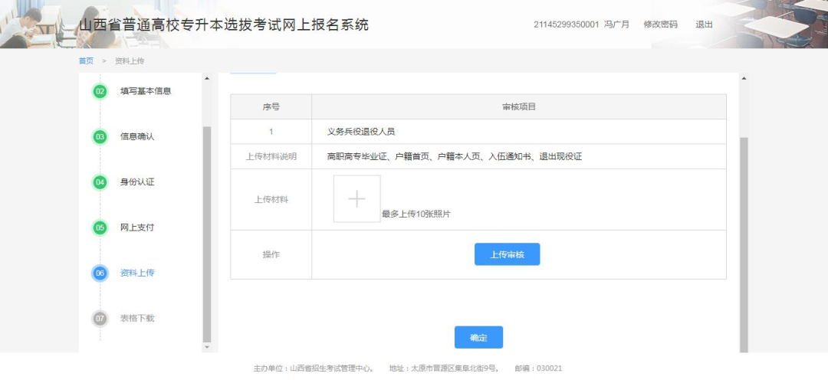Click the account number 21145299350001
This screenshot has height=383, width=828.
566,25
